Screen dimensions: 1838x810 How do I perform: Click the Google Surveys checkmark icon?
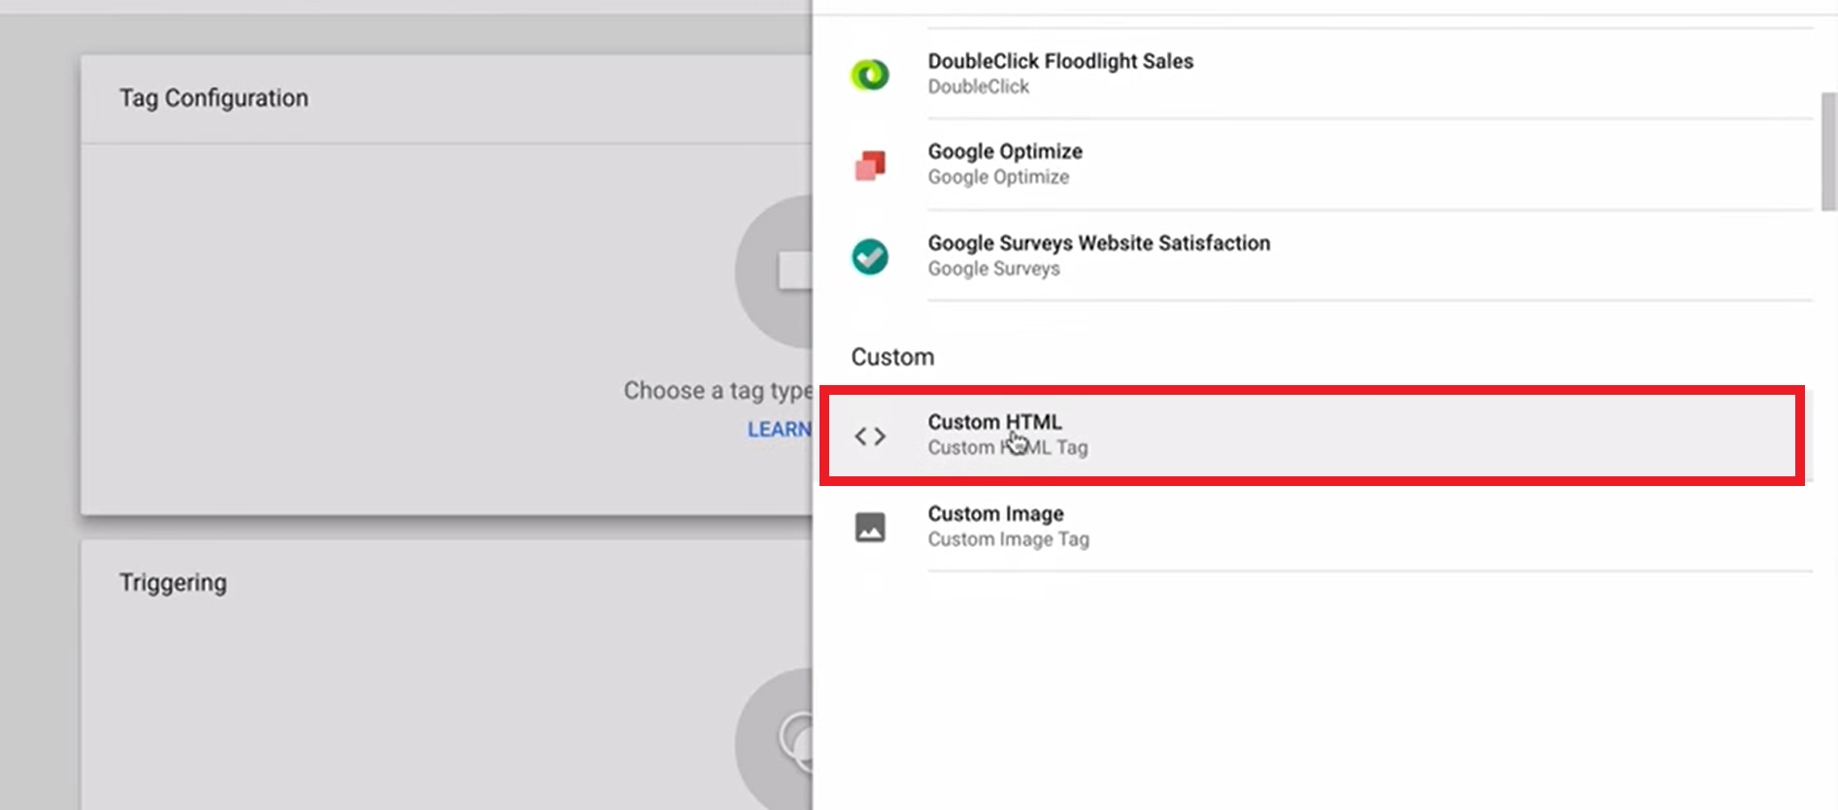click(x=870, y=257)
